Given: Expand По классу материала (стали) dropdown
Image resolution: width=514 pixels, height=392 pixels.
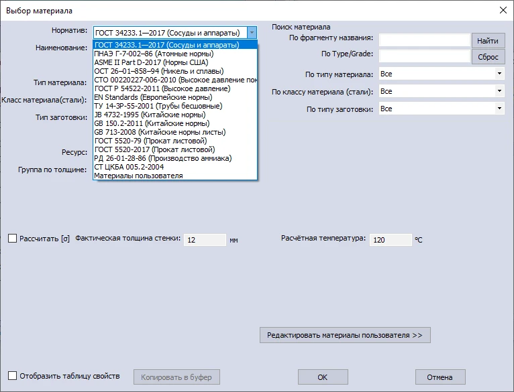Looking at the screenshot, I should (x=500, y=91).
